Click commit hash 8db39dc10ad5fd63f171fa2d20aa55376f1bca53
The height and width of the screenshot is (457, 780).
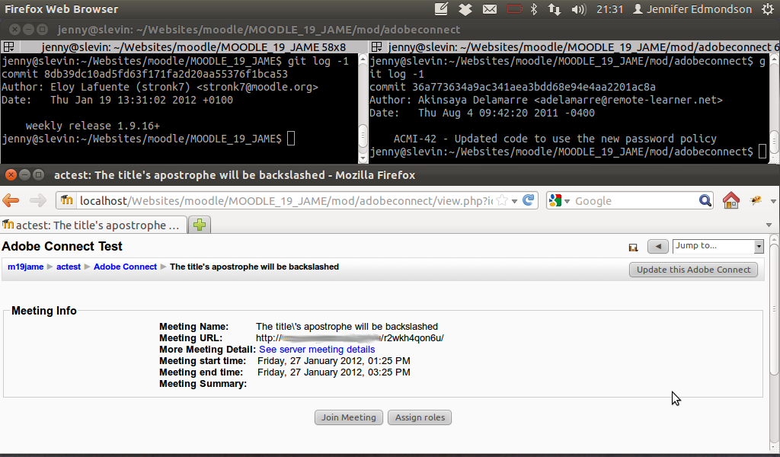(x=165, y=74)
